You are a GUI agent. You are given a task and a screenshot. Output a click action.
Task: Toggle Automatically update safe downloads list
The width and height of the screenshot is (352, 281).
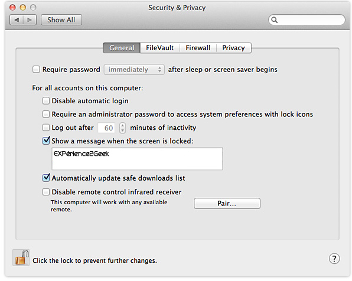(x=46, y=178)
